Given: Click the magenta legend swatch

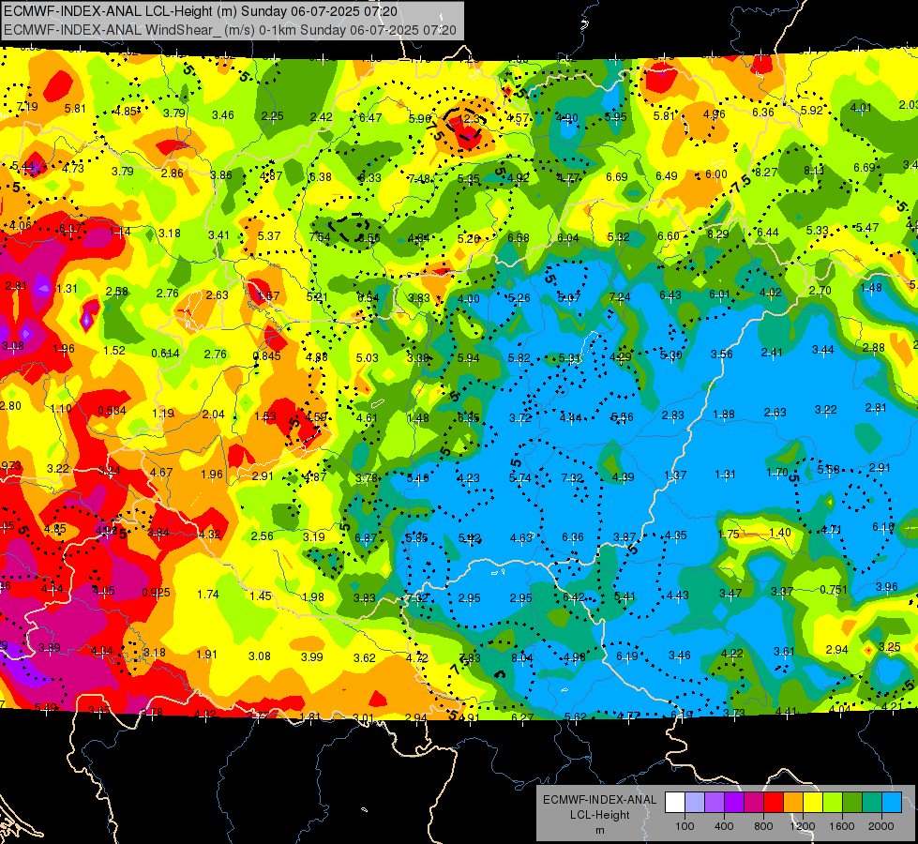Looking at the screenshot, I should pos(754,802).
